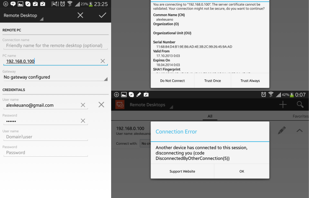This screenshot has width=309, height=198.
Task: Click the alarm icon in right status bar
Action: pyautogui.click(x=264, y=94)
